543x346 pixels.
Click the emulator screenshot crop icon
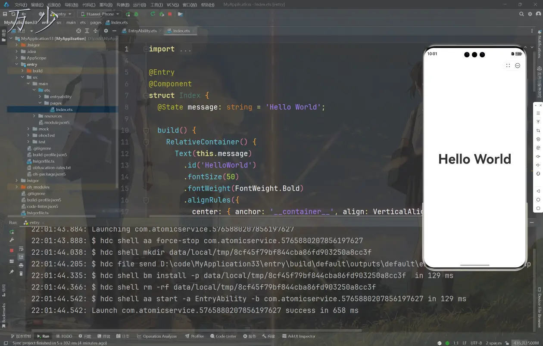tap(538, 131)
